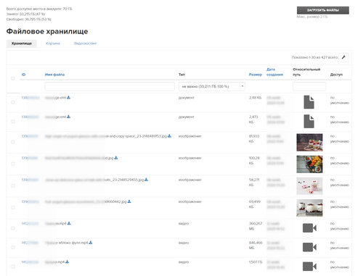Screen dimensions: 363x276
Task: Click the «Загрузить файлы» button
Action: point(323,10)
